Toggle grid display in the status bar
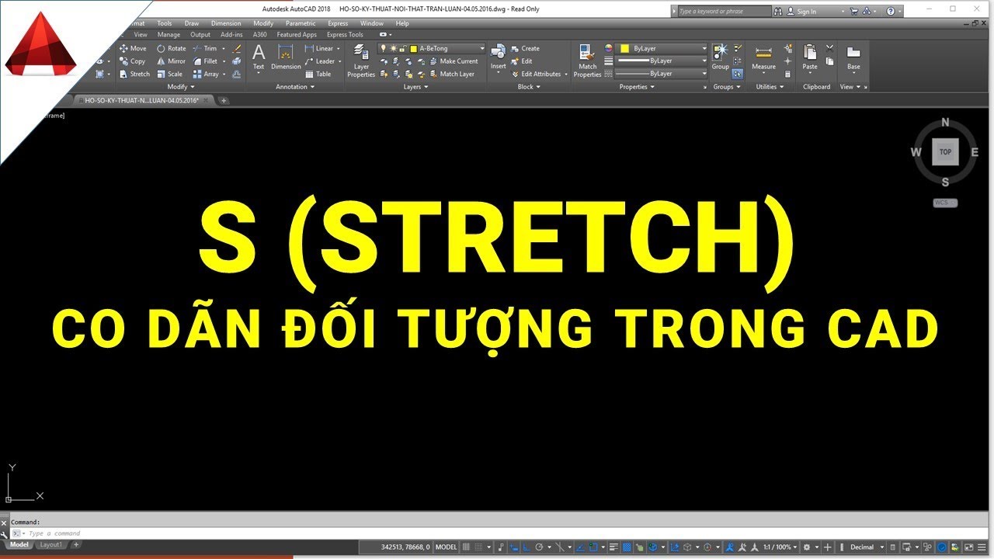The width and height of the screenshot is (994, 559). click(x=467, y=547)
